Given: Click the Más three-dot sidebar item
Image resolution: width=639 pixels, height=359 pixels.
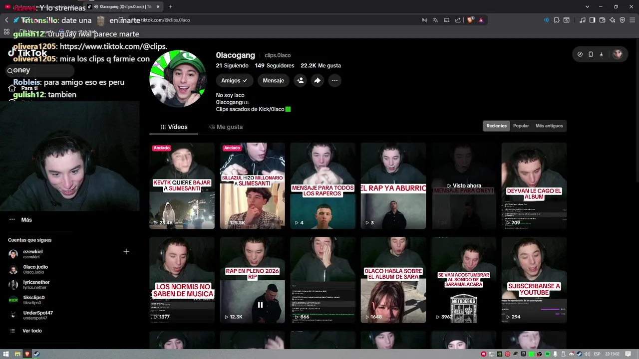Looking at the screenshot, I should pyautogui.click(x=20, y=219).
